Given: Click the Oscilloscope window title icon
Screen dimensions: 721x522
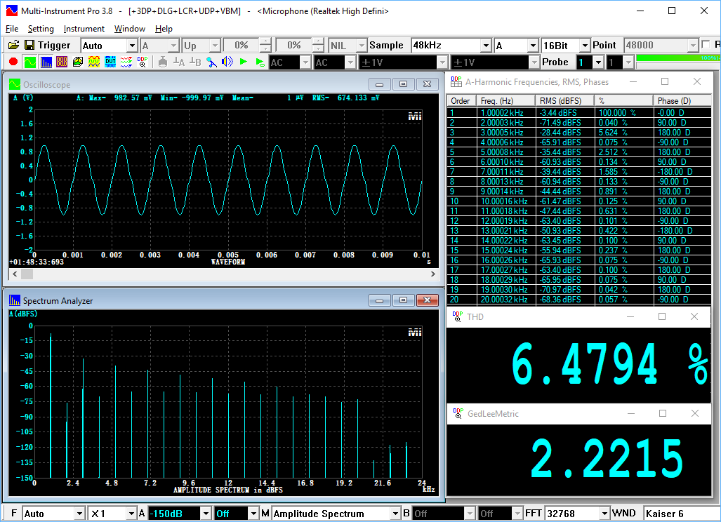Looking at the screenshot, I should (x=15, y=84).
